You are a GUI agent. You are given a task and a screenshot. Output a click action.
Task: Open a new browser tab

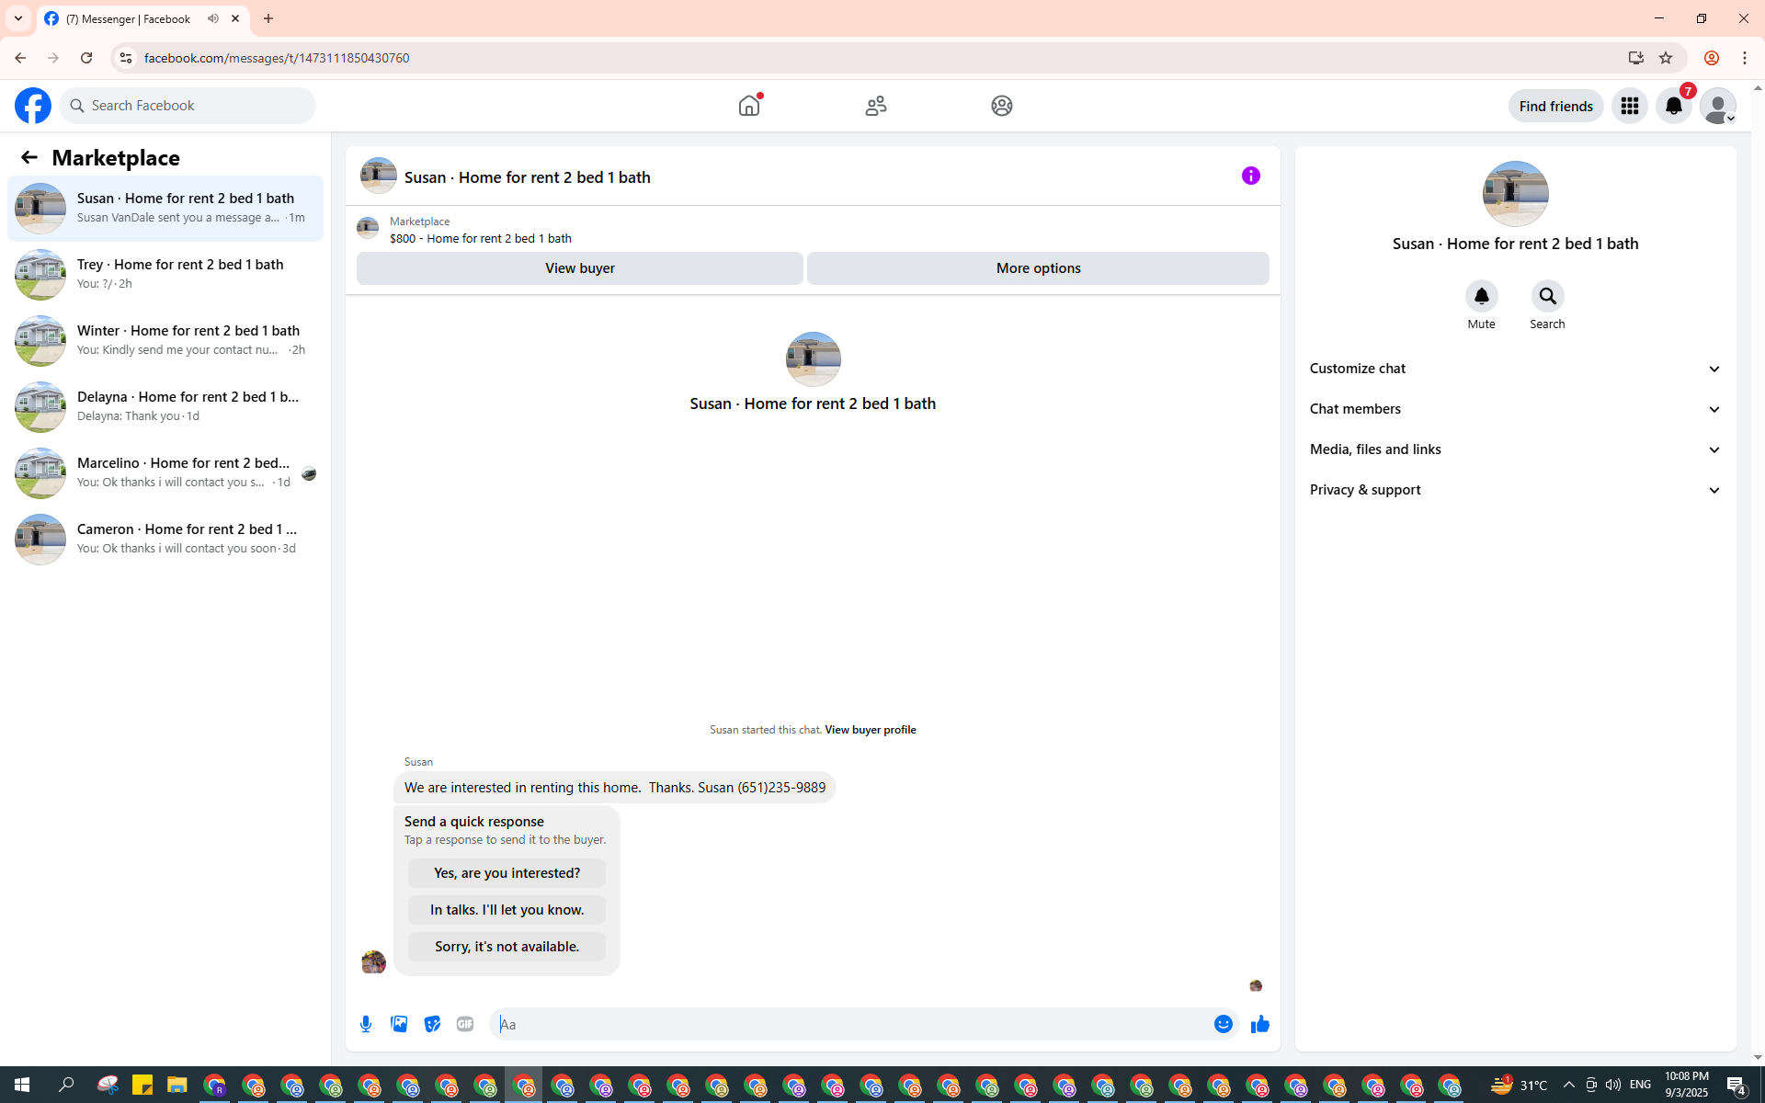(268, 18)
